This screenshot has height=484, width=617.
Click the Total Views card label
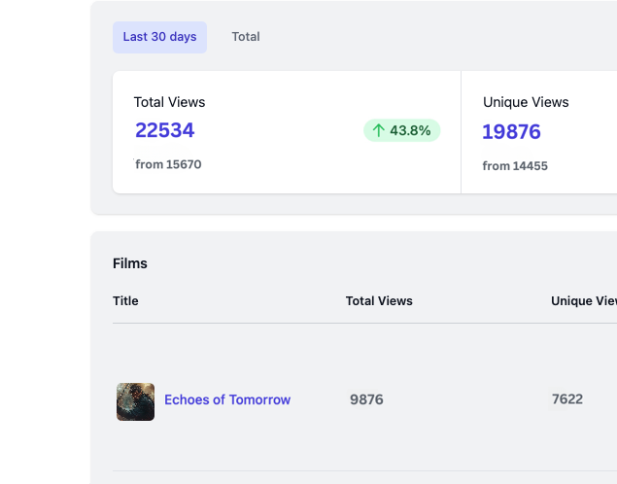click(x=170, y=102)
